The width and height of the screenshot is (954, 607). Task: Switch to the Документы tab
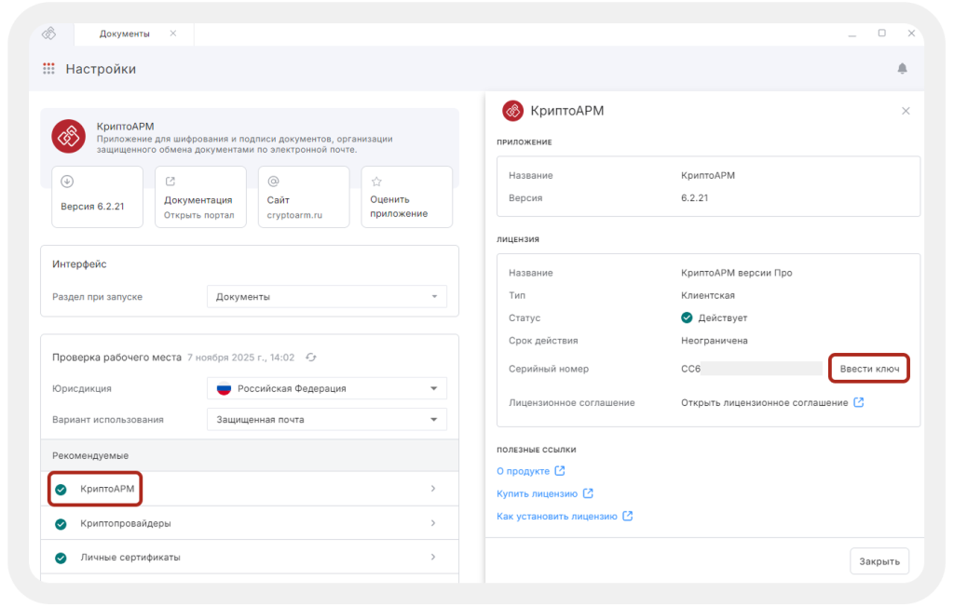[124, 34]
